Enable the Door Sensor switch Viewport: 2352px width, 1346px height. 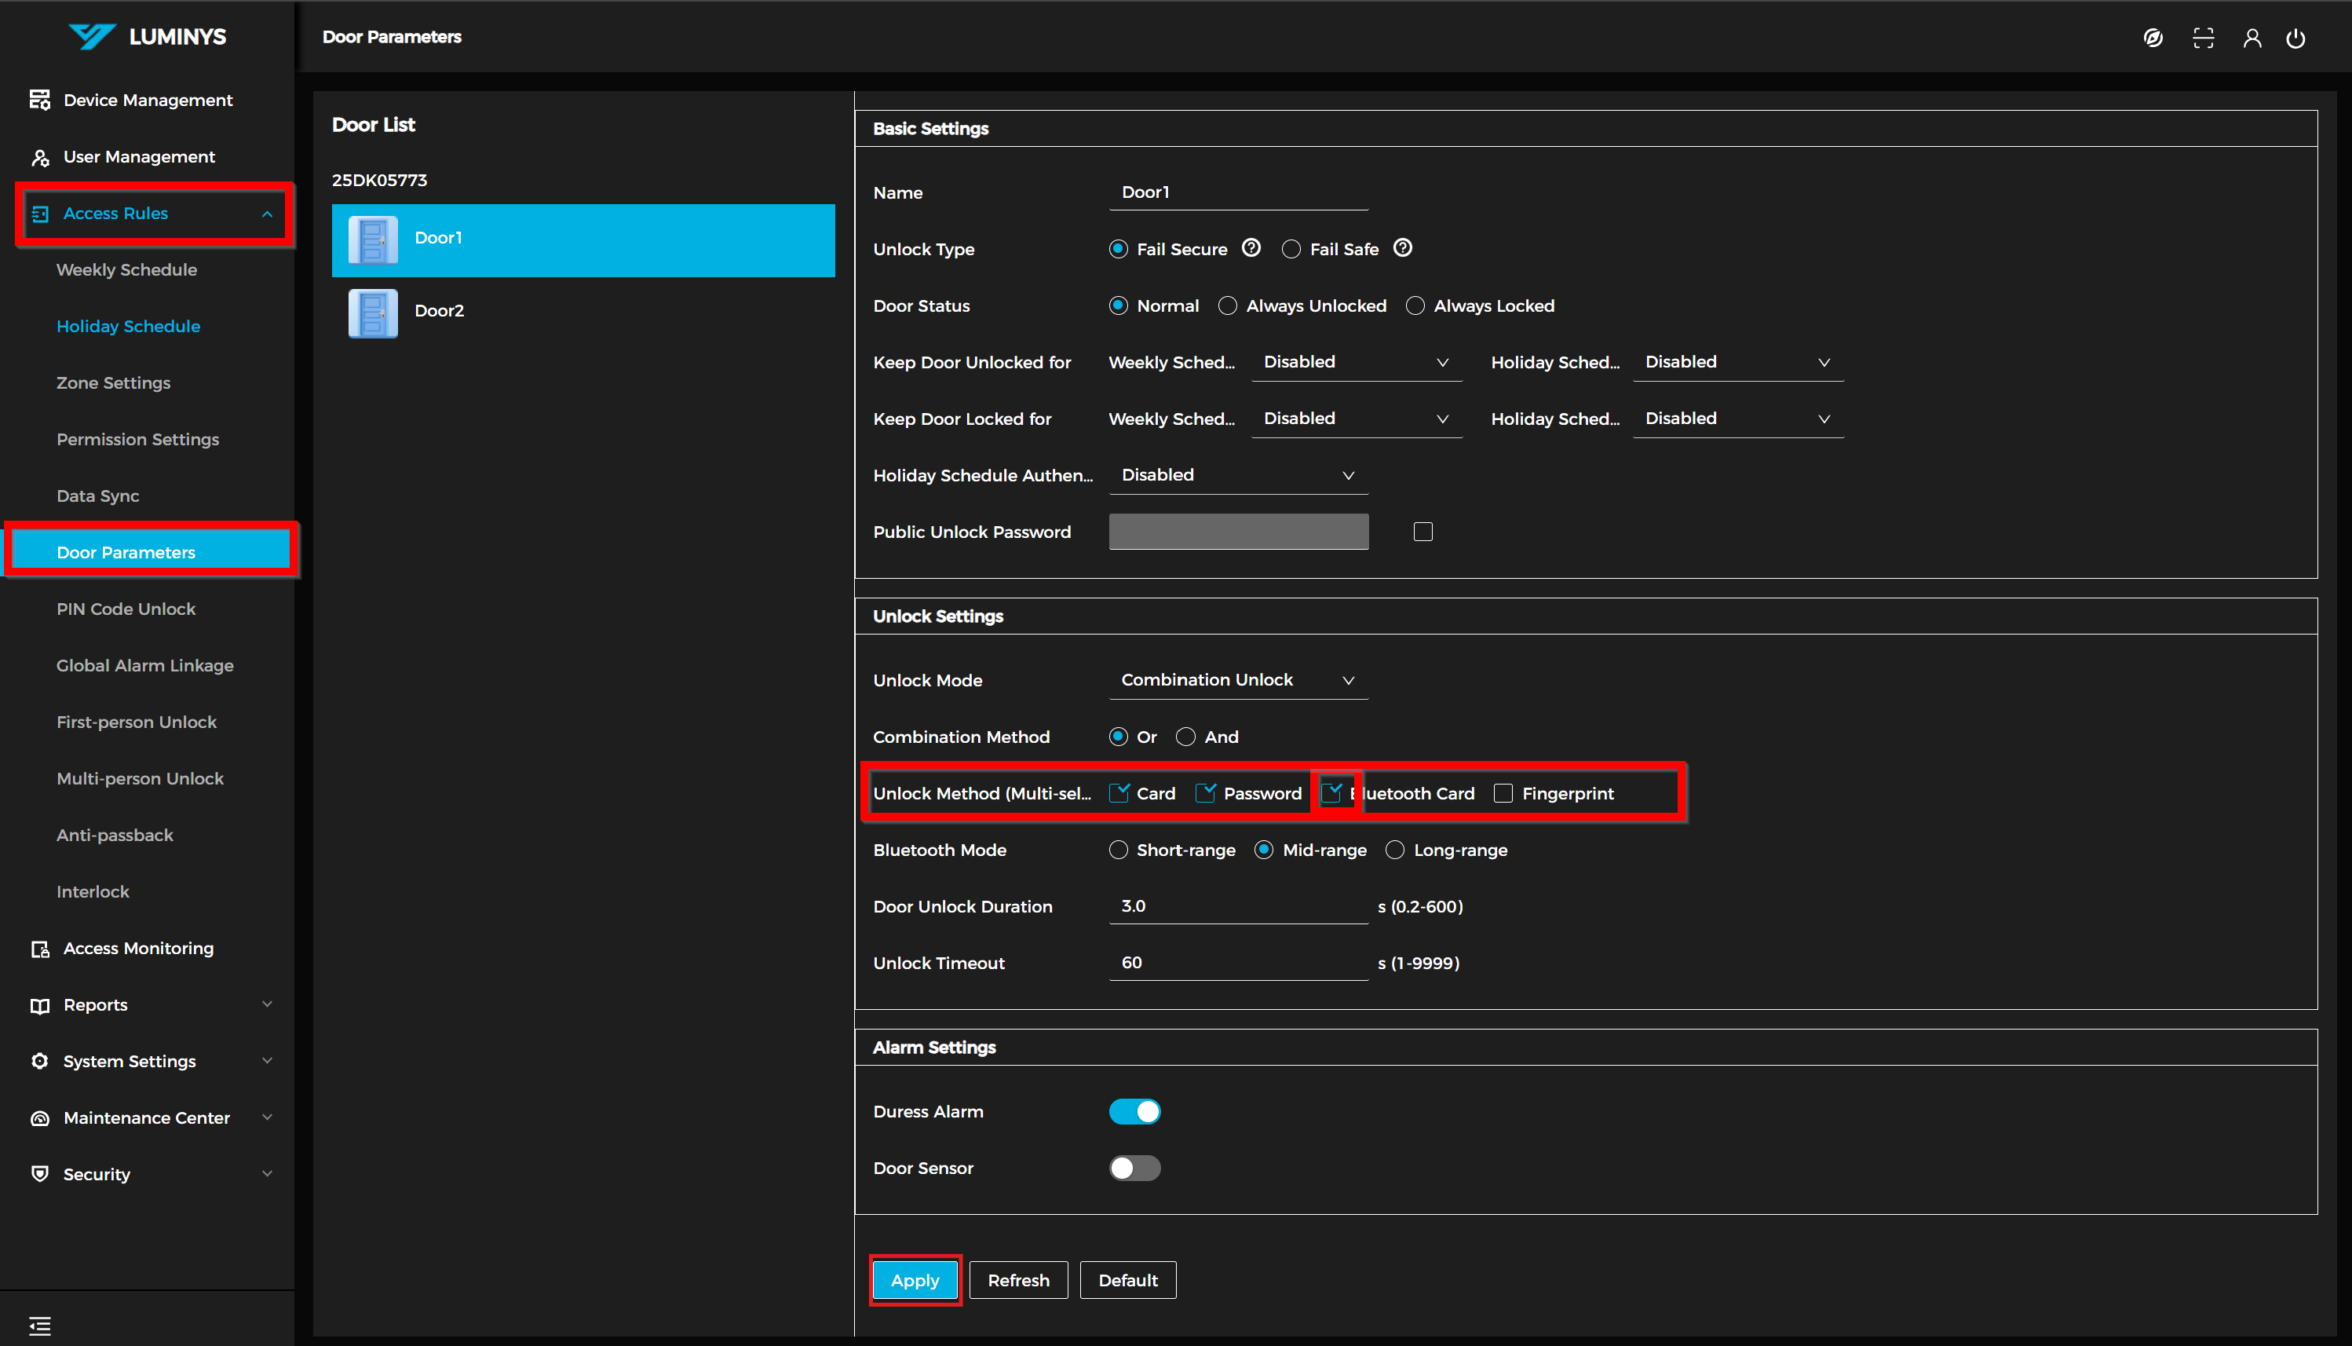[1134, 1168]
